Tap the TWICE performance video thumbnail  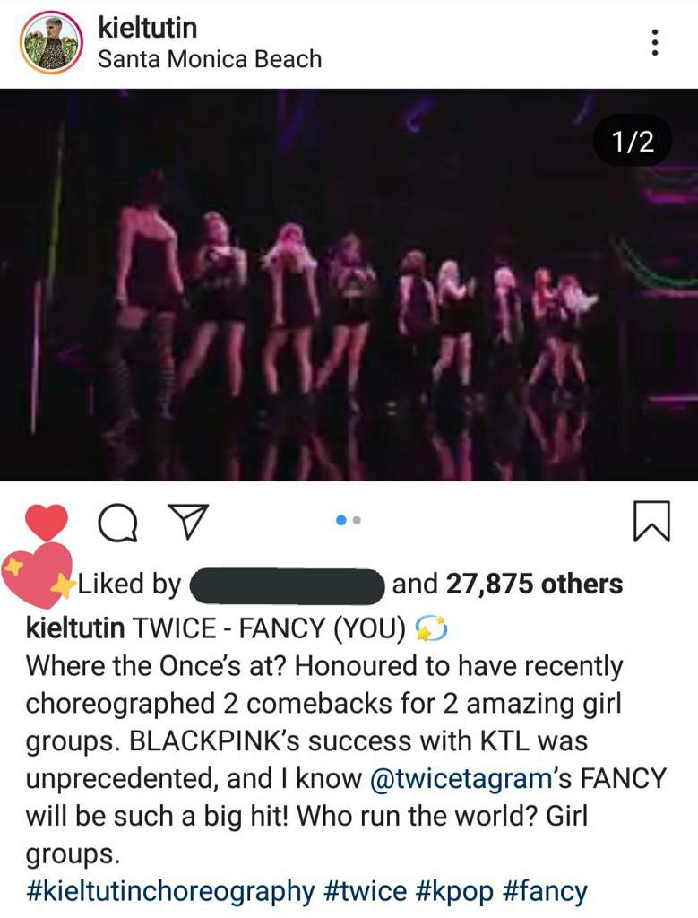tap(349, 284)
